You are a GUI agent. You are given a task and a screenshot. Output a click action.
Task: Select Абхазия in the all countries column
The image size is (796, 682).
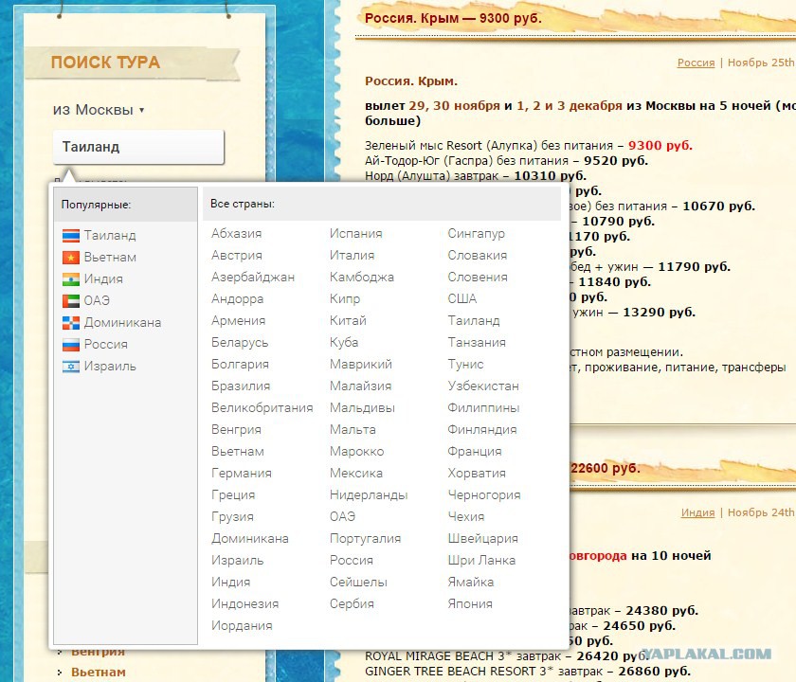click(237, 233)
